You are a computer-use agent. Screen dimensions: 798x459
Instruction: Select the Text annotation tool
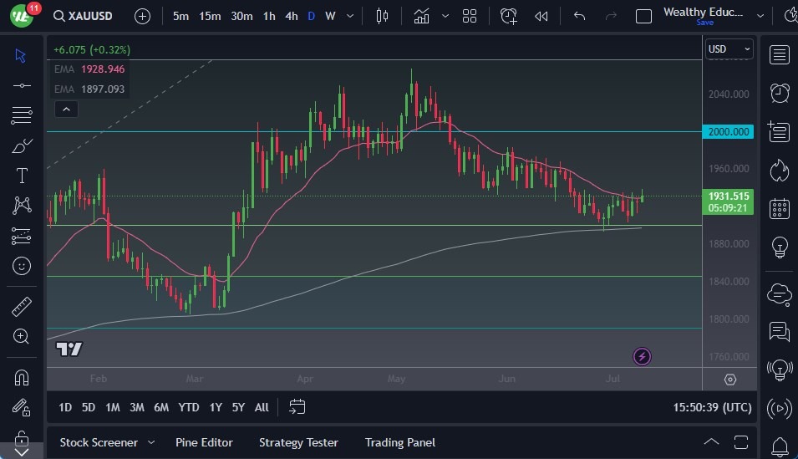pyautogui.click(x=22, y=176)
